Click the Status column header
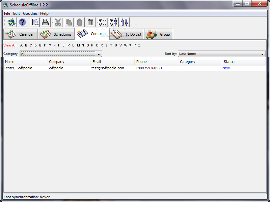Screen dimensions: 270x202 pyautogui.click(x=244, y=62)
